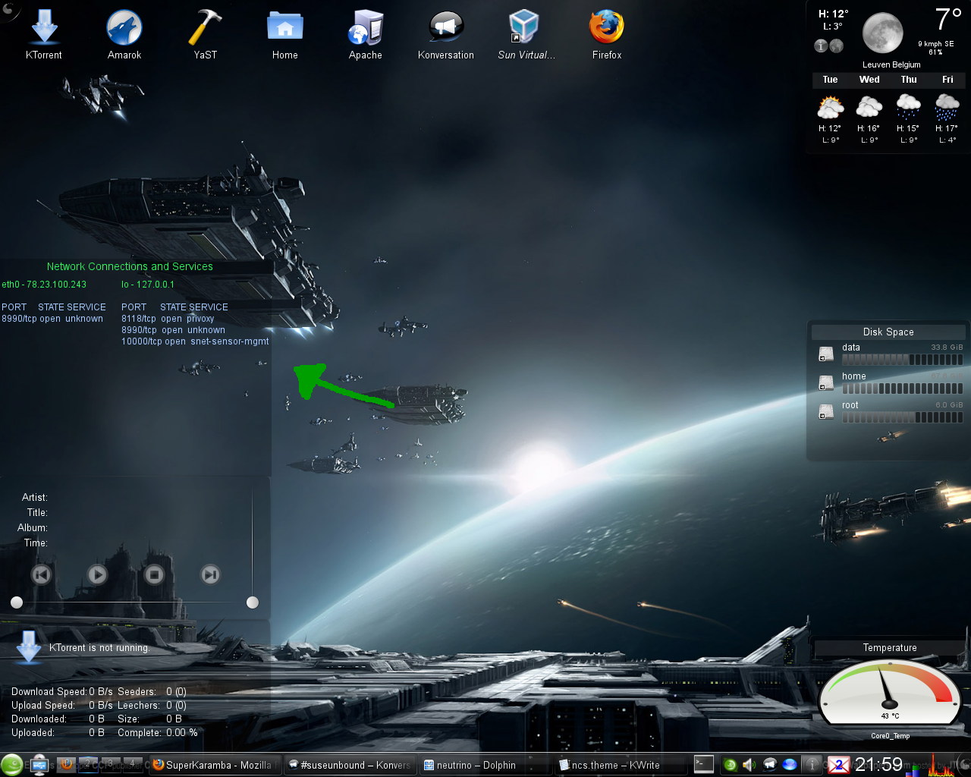Image resolution: width=971 pixels, height=777 pixels.
Task: Open the YaST hammer icon
Action: (x=205, y=34)
